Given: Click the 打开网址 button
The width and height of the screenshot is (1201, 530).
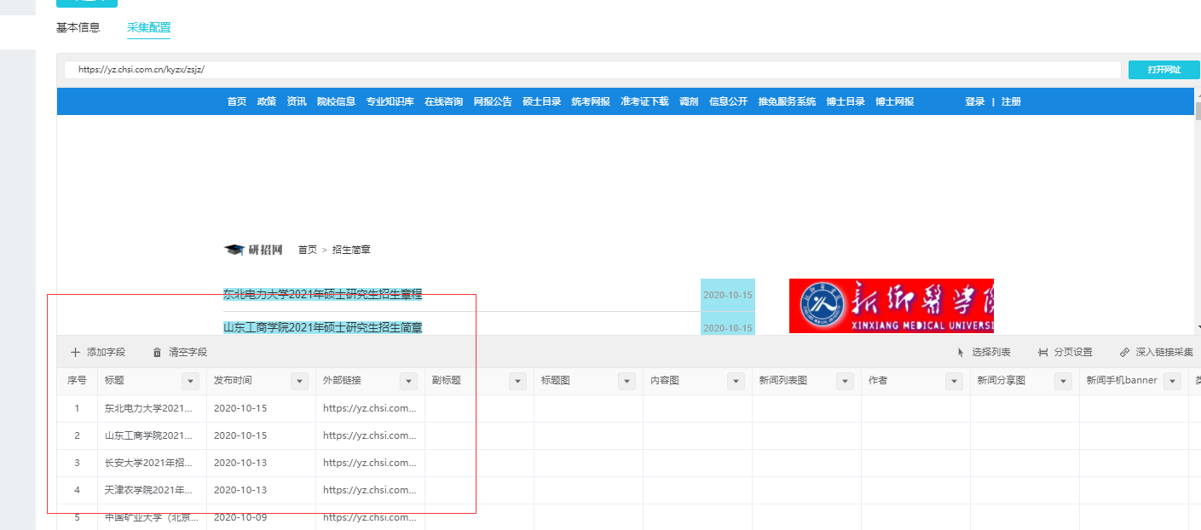Looking at the screenshot, I should (1163, 70).
